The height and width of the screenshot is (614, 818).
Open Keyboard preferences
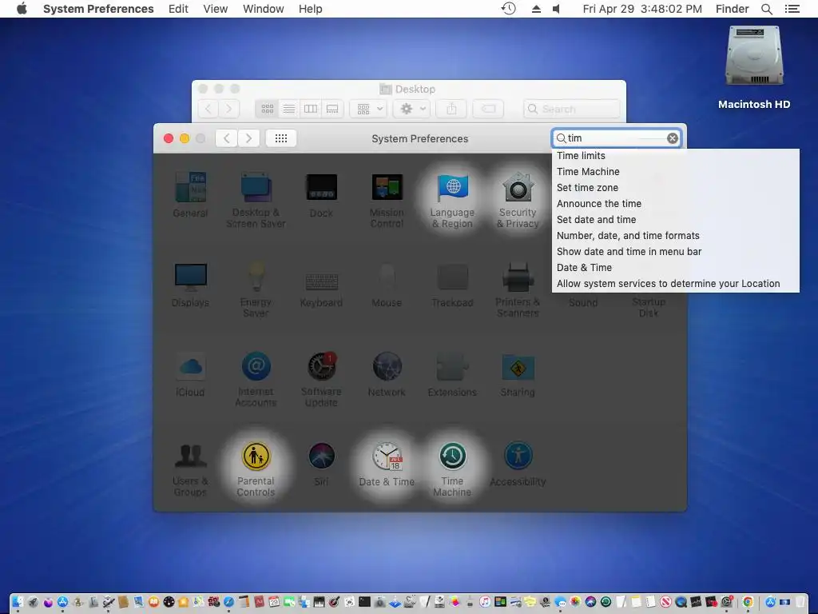coord(321,289)
